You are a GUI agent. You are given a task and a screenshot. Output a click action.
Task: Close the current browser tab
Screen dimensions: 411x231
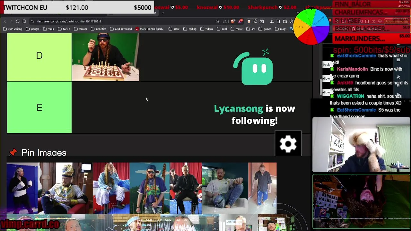155,13
